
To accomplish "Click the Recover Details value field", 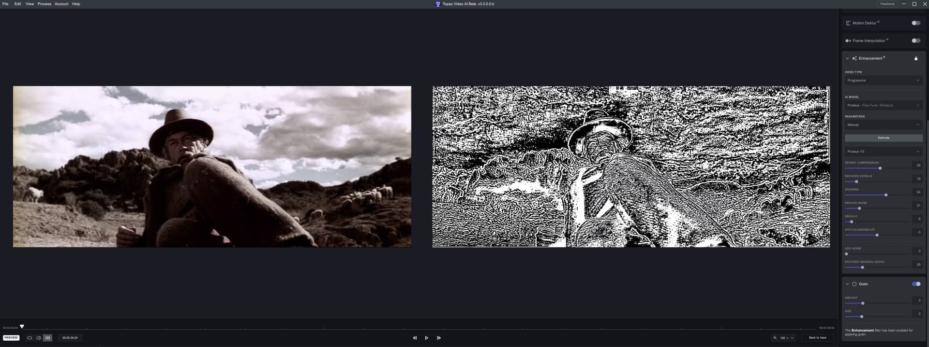I will tap(917, 179).
